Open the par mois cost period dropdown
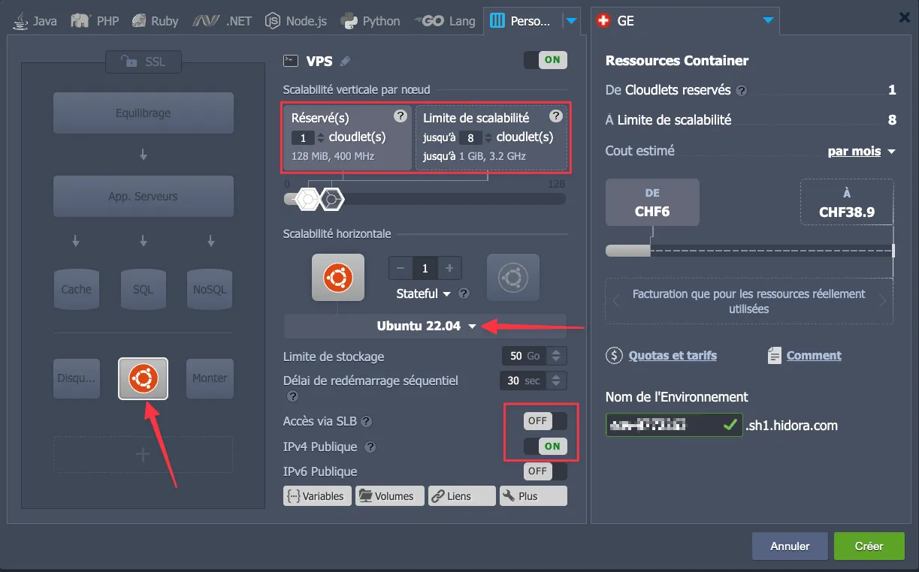 point(861,152)
